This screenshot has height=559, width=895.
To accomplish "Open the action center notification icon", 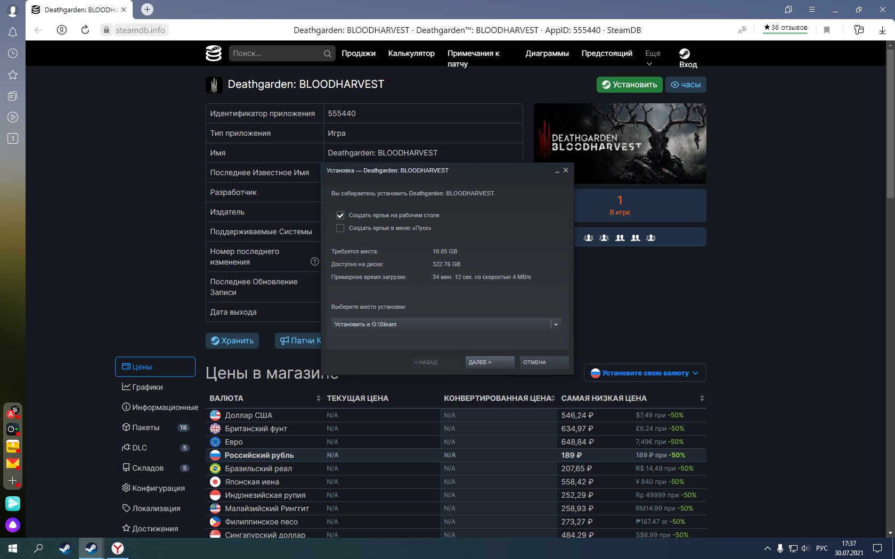I will 877,548.
